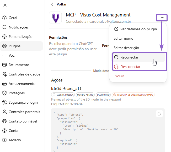Select the Voz waveform icon
Screen dimensions: 171x152
click(x=4, y=55)
